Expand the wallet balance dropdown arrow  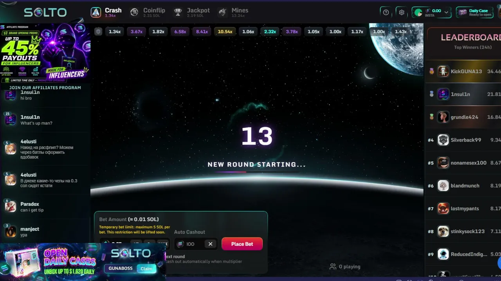[447, 12]
